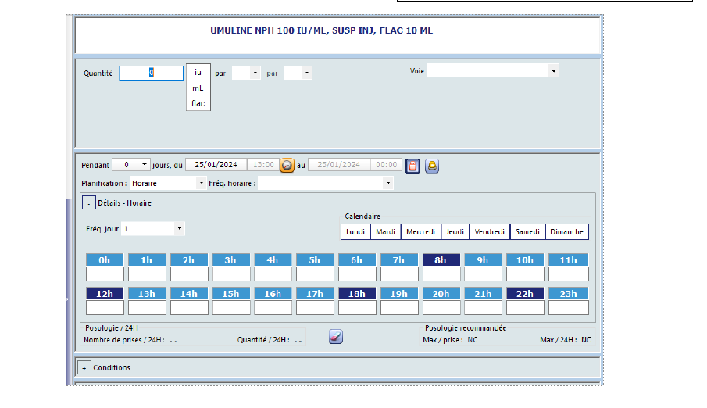Click the start time field 13:00

(263, 165)
